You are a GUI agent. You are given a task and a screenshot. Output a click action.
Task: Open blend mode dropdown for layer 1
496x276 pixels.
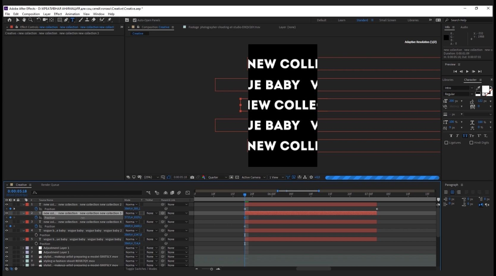click(x=131, y=204)
